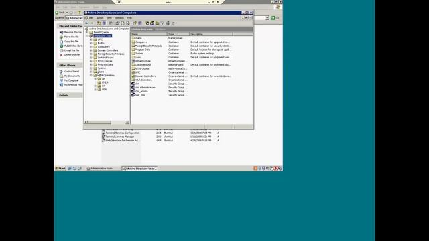Click scroll-left arrow of tree pane scrollbar

tap(86, 122)
